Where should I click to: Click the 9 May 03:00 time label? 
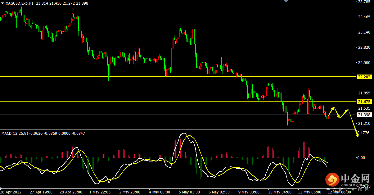(249, 192)
